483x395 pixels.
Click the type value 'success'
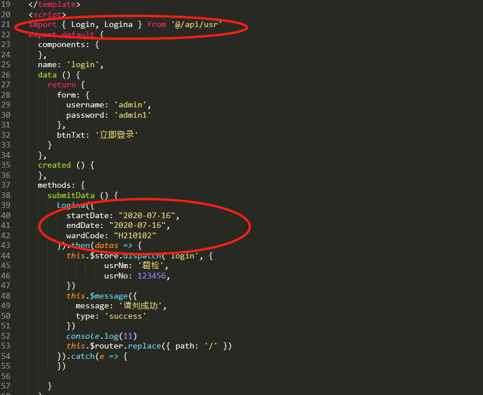point(126,316)
